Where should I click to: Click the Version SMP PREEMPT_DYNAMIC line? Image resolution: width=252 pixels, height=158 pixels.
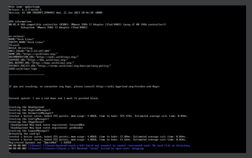(x=56, y=13)
